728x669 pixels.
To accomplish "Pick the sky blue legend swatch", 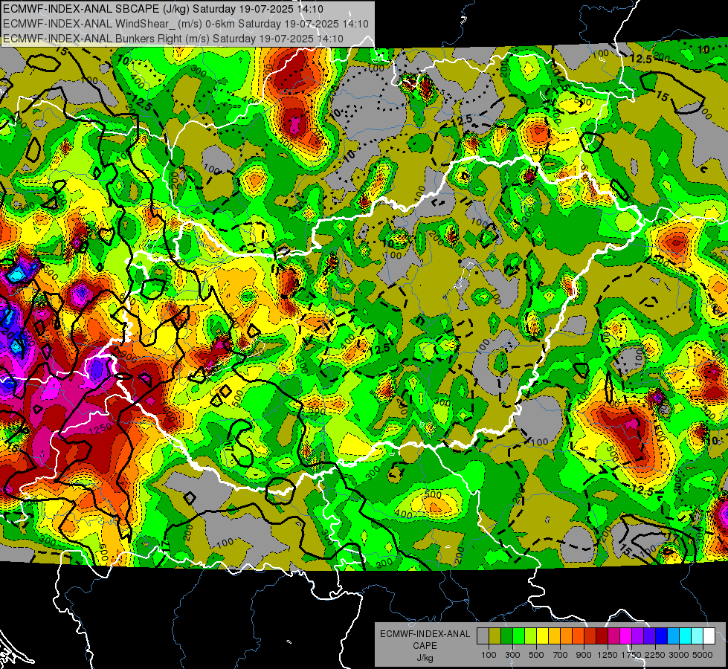I will (x=674, y=636).
